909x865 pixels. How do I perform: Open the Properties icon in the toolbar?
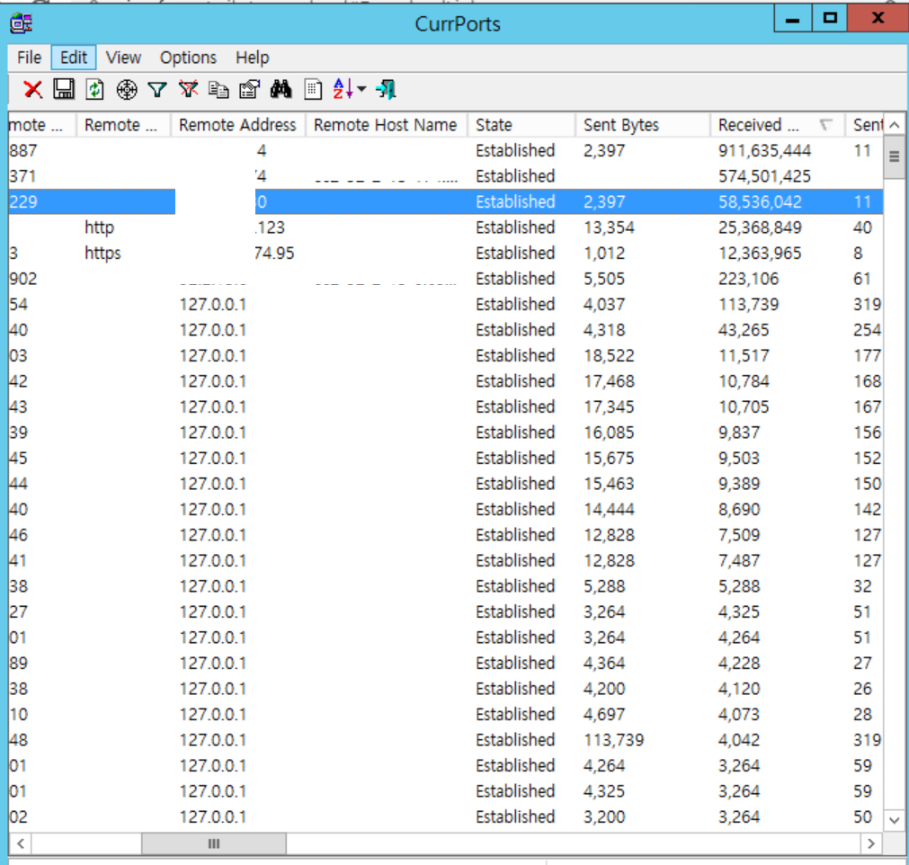[x=250, y=89]
